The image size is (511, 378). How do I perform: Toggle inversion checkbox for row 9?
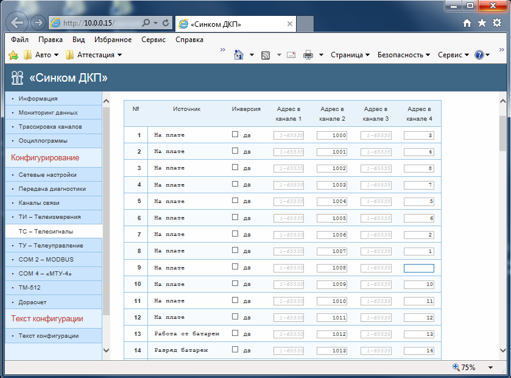(235, 267)
